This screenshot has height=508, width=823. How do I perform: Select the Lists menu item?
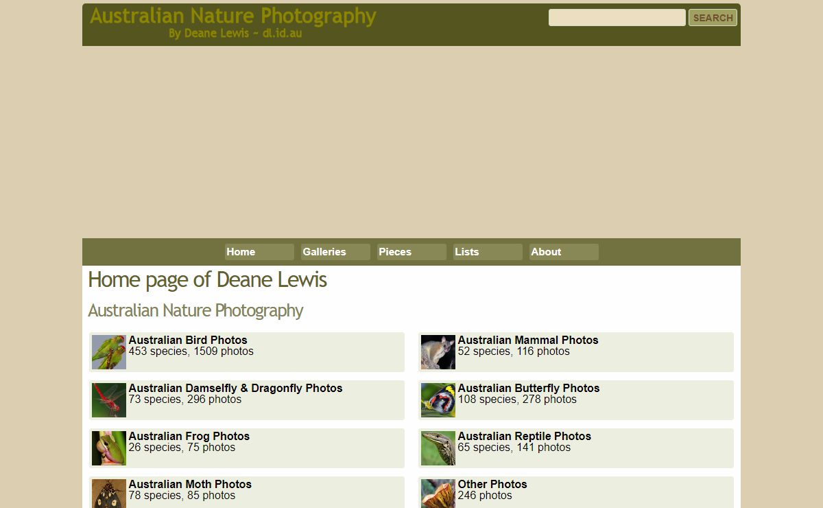click(487, 252)
